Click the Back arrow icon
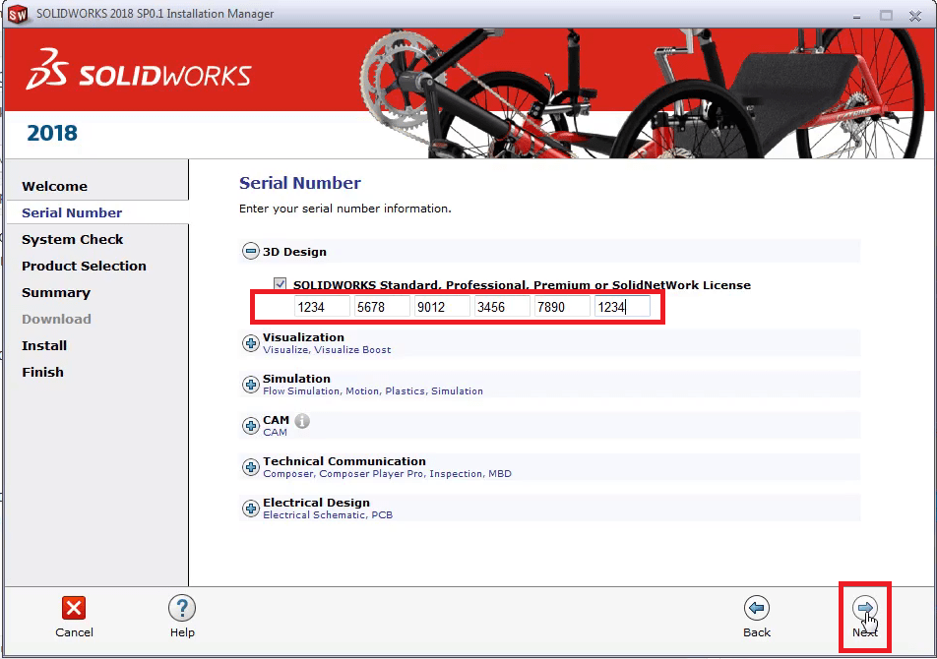 (756, 608)
